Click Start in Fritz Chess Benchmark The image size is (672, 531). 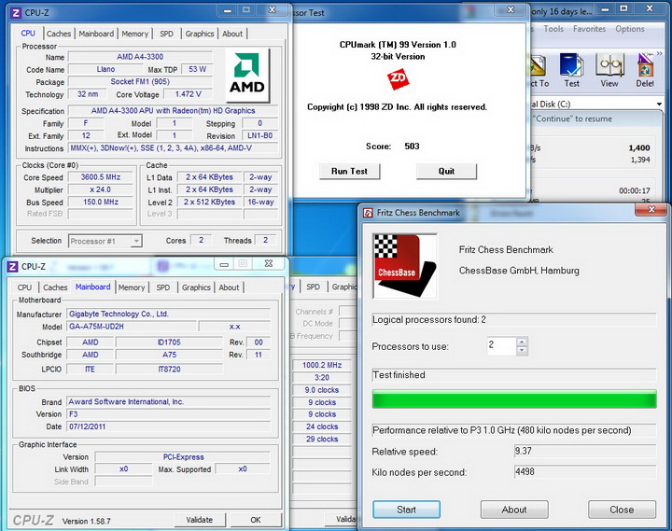click(406, 510)
